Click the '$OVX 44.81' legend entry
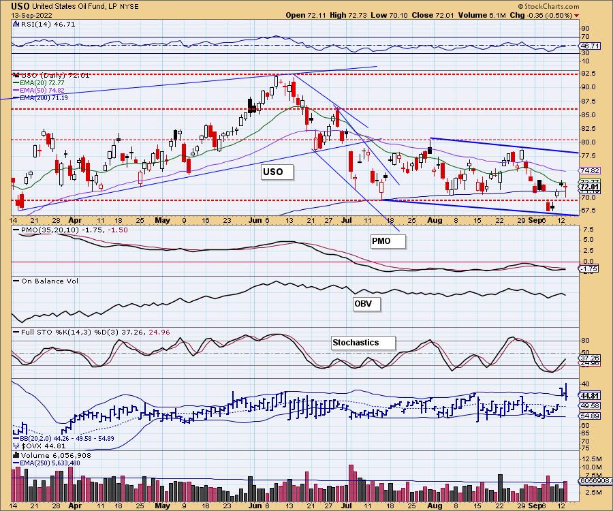 pyautogui.click(x=44, y=446)
